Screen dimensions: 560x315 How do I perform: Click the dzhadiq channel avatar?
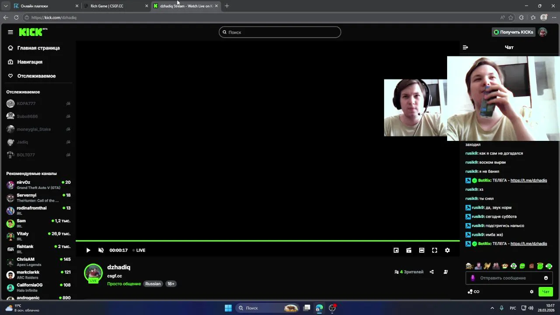(x=93, y=273)
